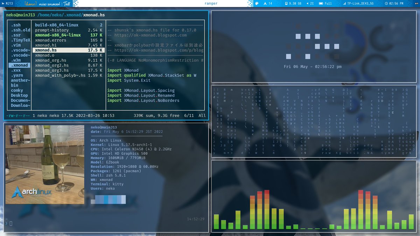Screen dimensions: 420x236
Task: Select the Desktop folder in ranger
Action: click(20, 95)
